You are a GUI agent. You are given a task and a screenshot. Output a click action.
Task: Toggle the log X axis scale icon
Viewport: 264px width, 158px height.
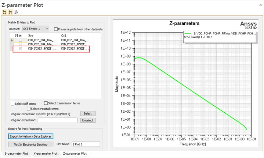(5, 12)
